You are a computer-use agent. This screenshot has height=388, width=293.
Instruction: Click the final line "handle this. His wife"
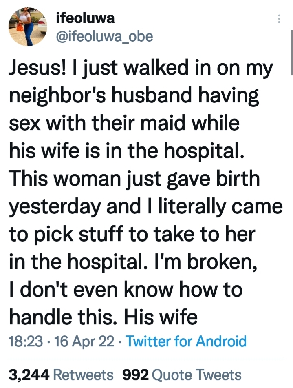[103, 317]
